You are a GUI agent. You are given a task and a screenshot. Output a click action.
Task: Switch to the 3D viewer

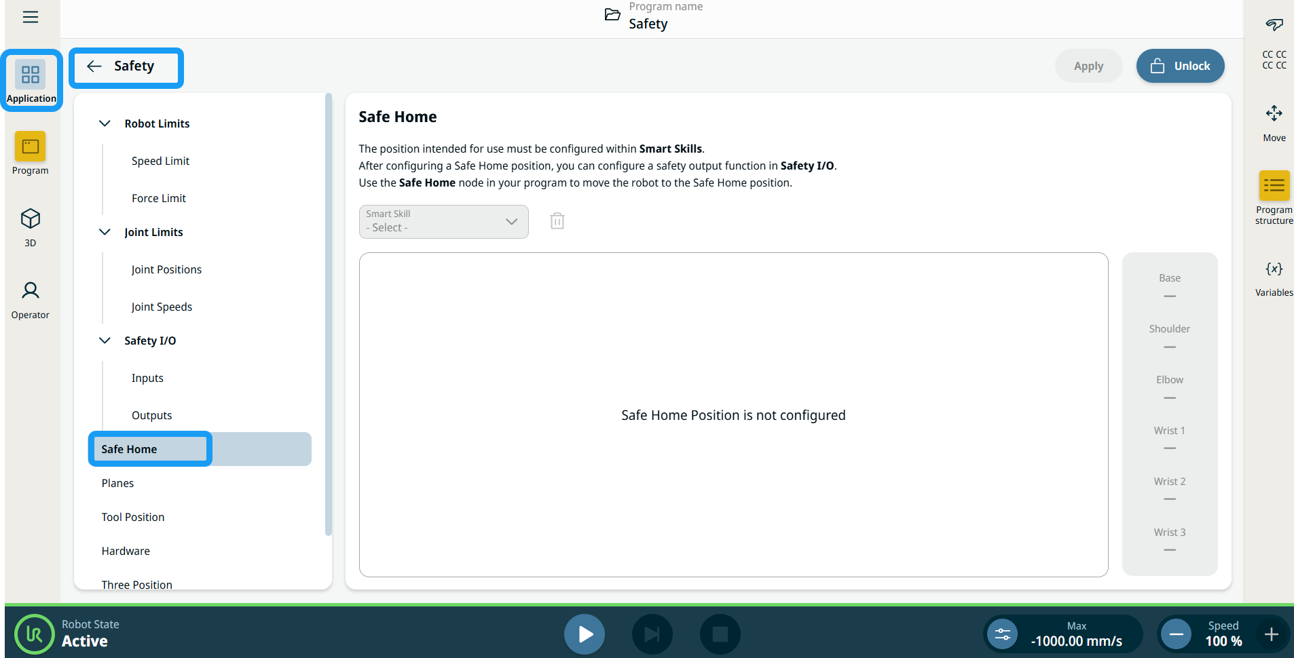[x=31, y=227]
